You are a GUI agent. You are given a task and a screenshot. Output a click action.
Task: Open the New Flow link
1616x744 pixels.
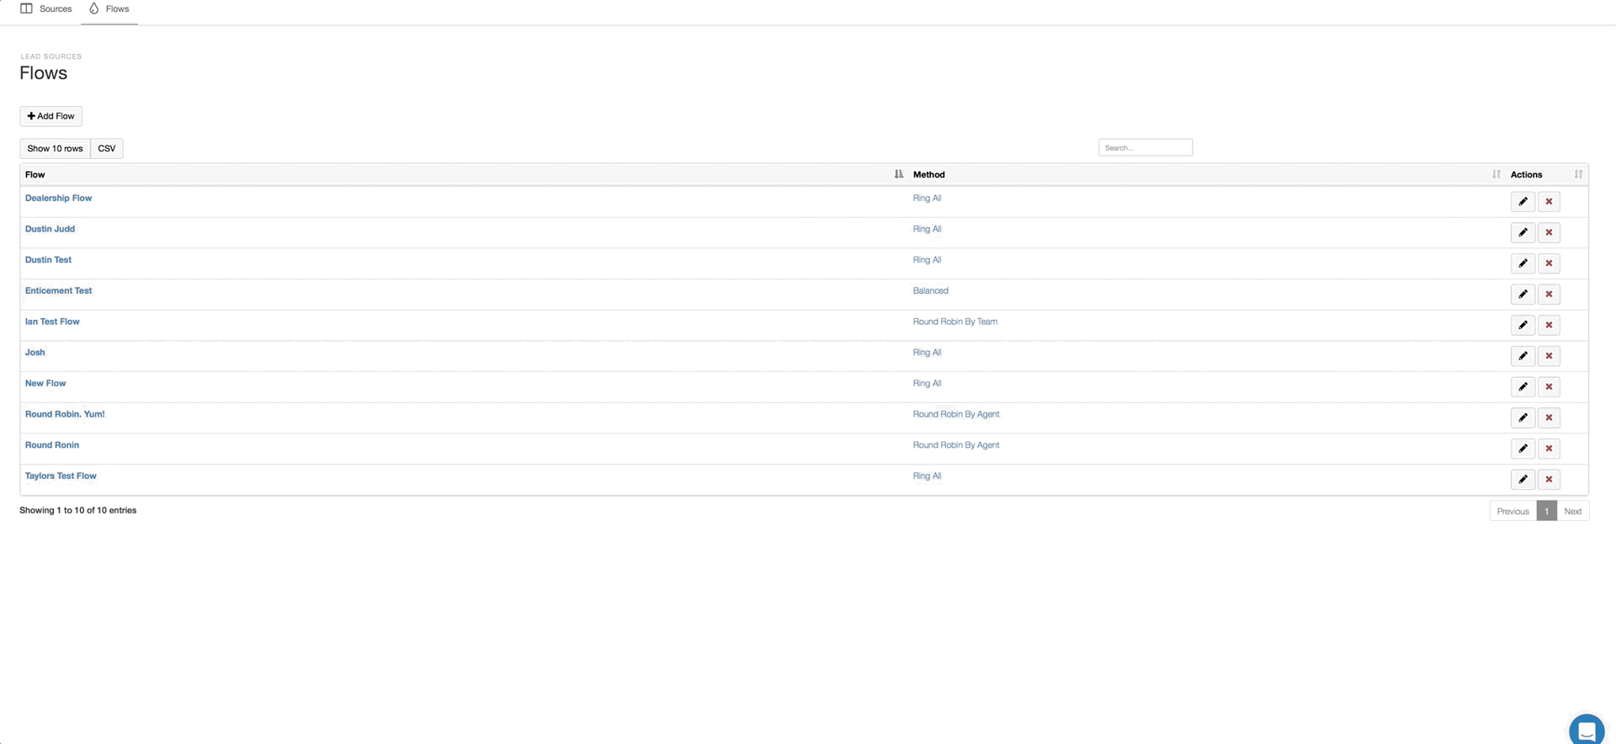(x=45, y=383)
